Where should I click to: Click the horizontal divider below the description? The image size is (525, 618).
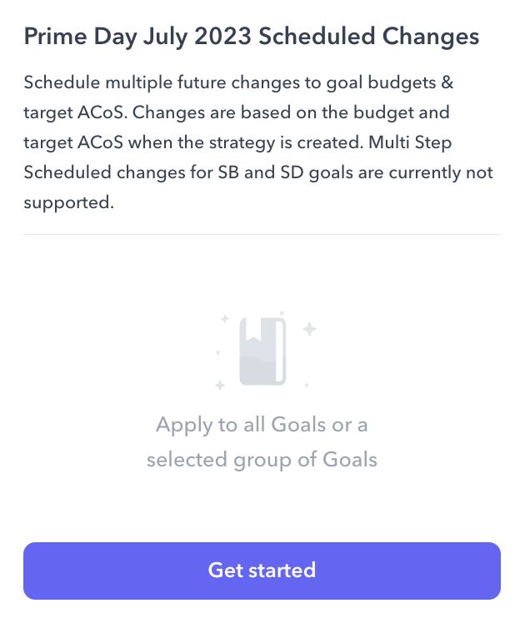262,235
